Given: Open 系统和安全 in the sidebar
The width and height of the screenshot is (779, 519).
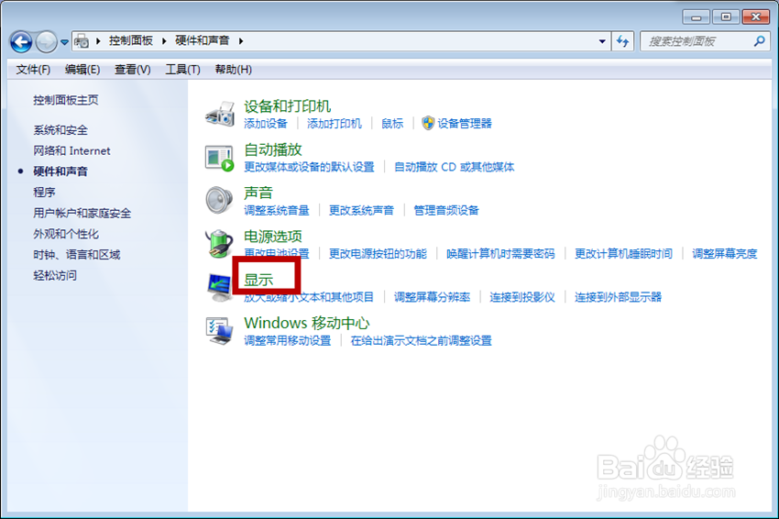Looking at the screenshot, I should pyautogui.click(x=60, y=130).
